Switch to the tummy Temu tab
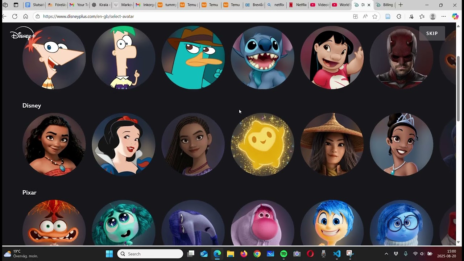 pyautogui.click(x=166, y=5)
